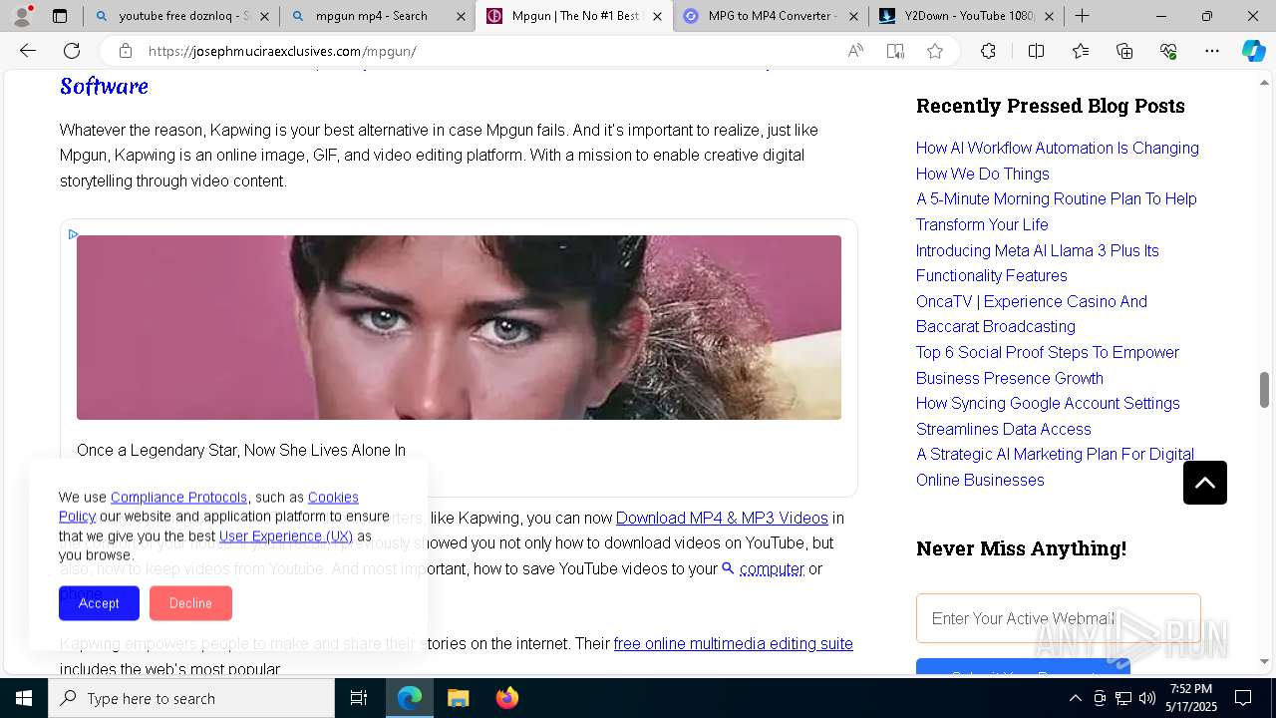Open the tab actions menu icon
Viewport: 1276px width, 718px height.
tap(60, 16)
